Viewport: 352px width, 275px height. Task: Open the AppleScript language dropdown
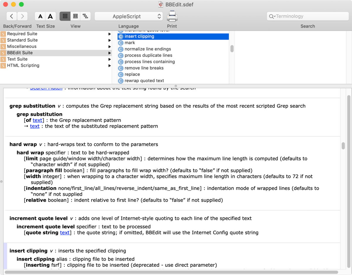coord(128,16)
